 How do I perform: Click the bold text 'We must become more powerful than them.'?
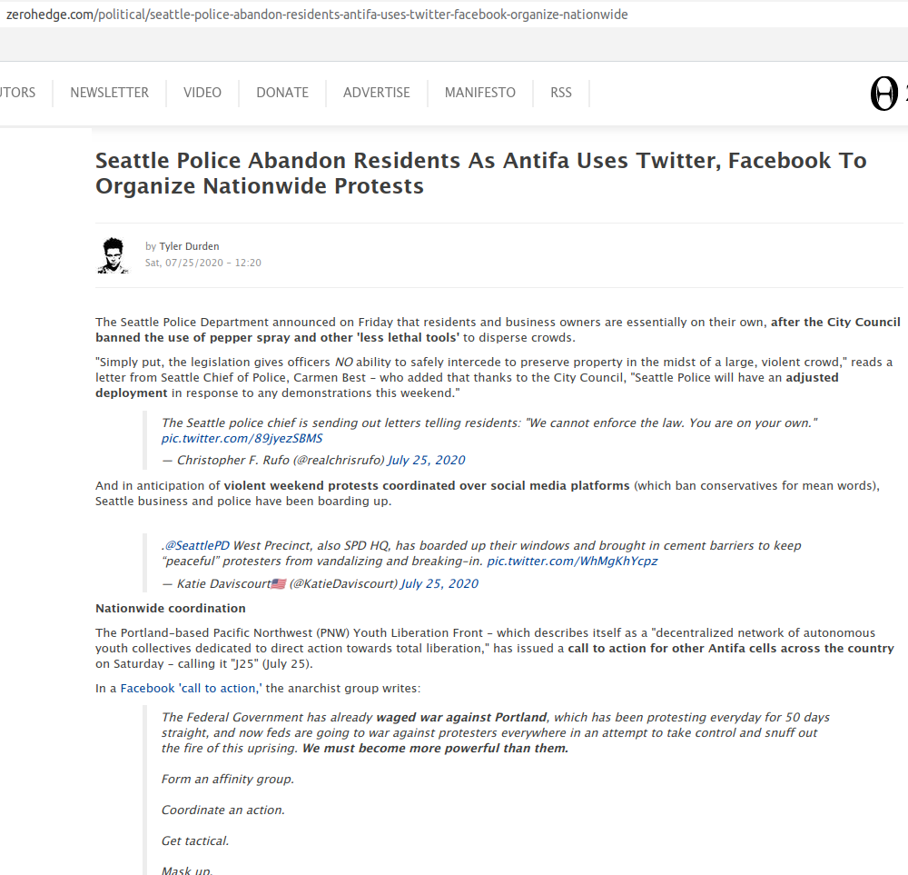436,748
